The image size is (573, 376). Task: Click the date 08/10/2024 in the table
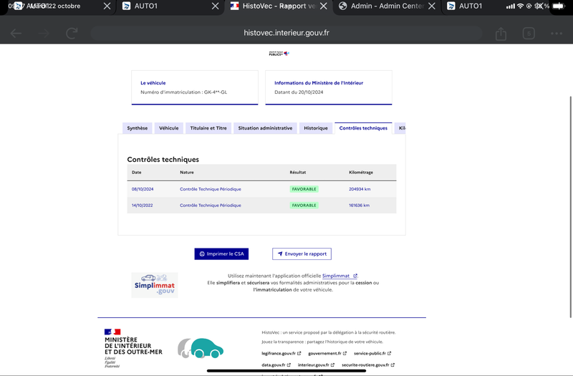143,189
